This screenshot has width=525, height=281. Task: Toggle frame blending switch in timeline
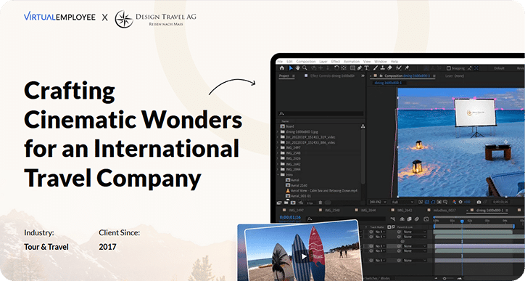point(409,219)
